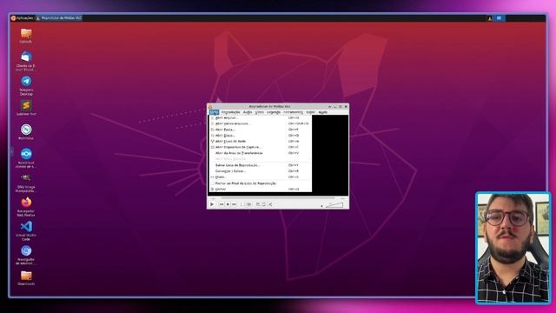
Task: Open the Reprodução menu
Action: tap(230, 112)
